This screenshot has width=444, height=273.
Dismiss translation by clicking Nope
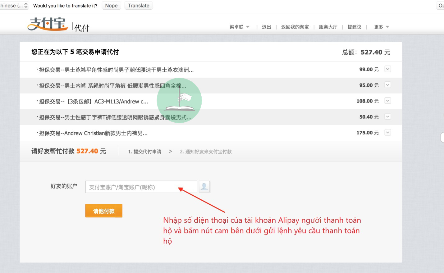[x=111, y=6]
